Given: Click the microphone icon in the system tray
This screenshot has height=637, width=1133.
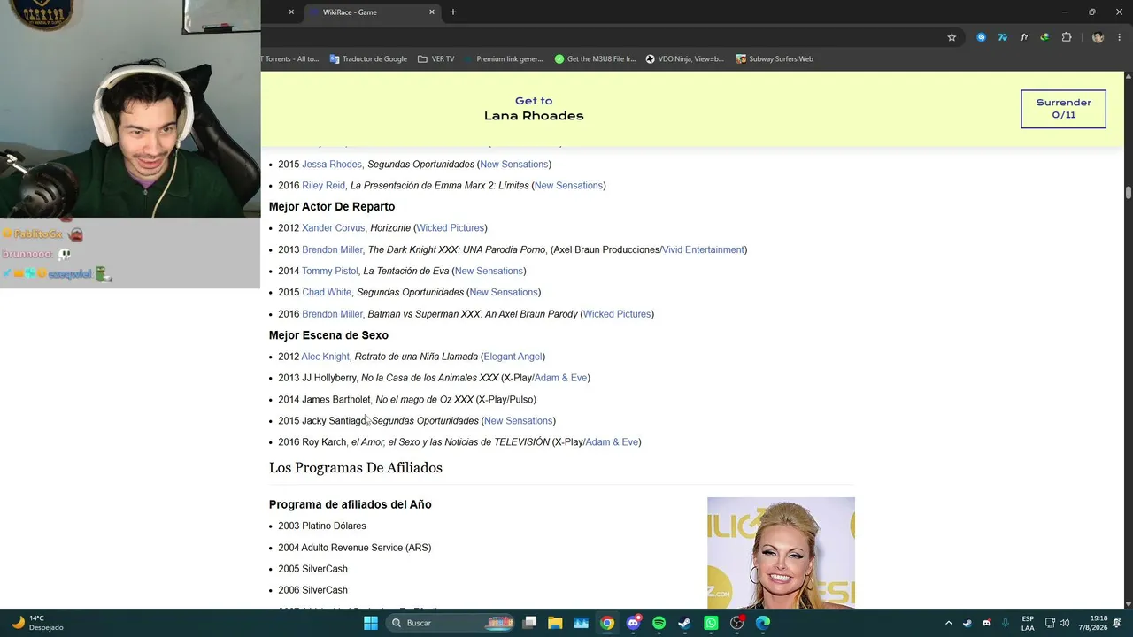Looking at the screenshot, I should pos(1006,623).
